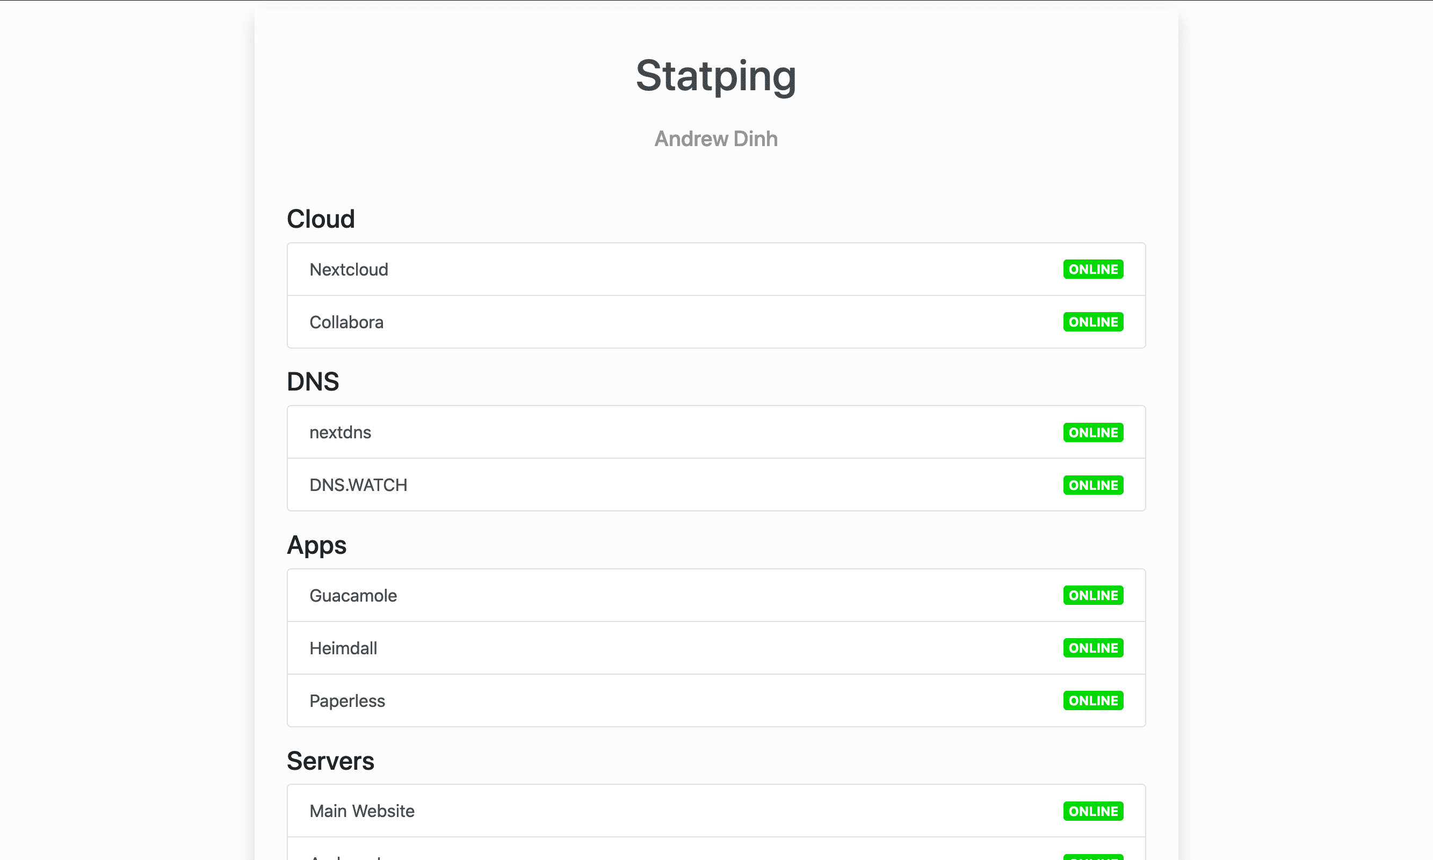Open the Nextcloud service row
Screen dimensions: 1433x860
(716, 270)
